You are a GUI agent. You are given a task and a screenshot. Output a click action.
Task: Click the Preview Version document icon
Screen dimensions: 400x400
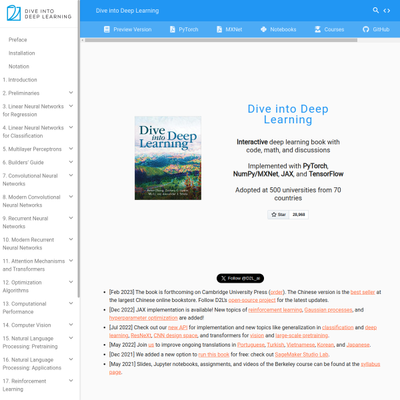pos(107,29)
